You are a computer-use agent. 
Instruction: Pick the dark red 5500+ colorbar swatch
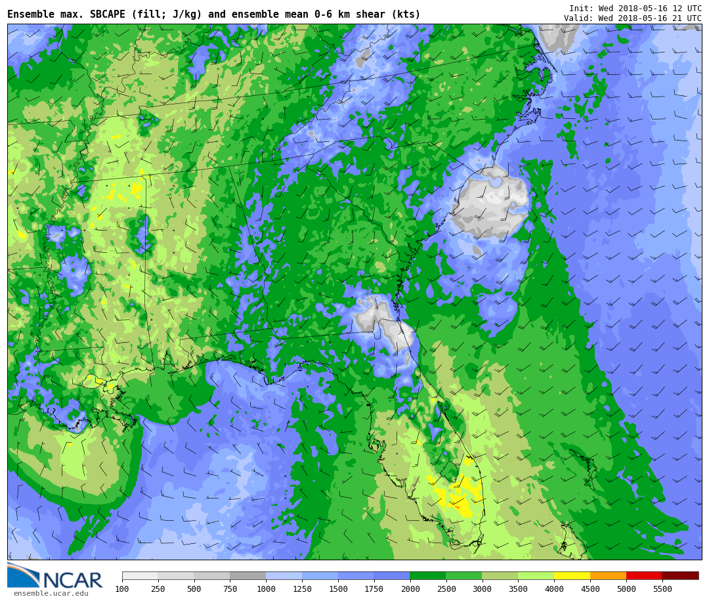681,575
